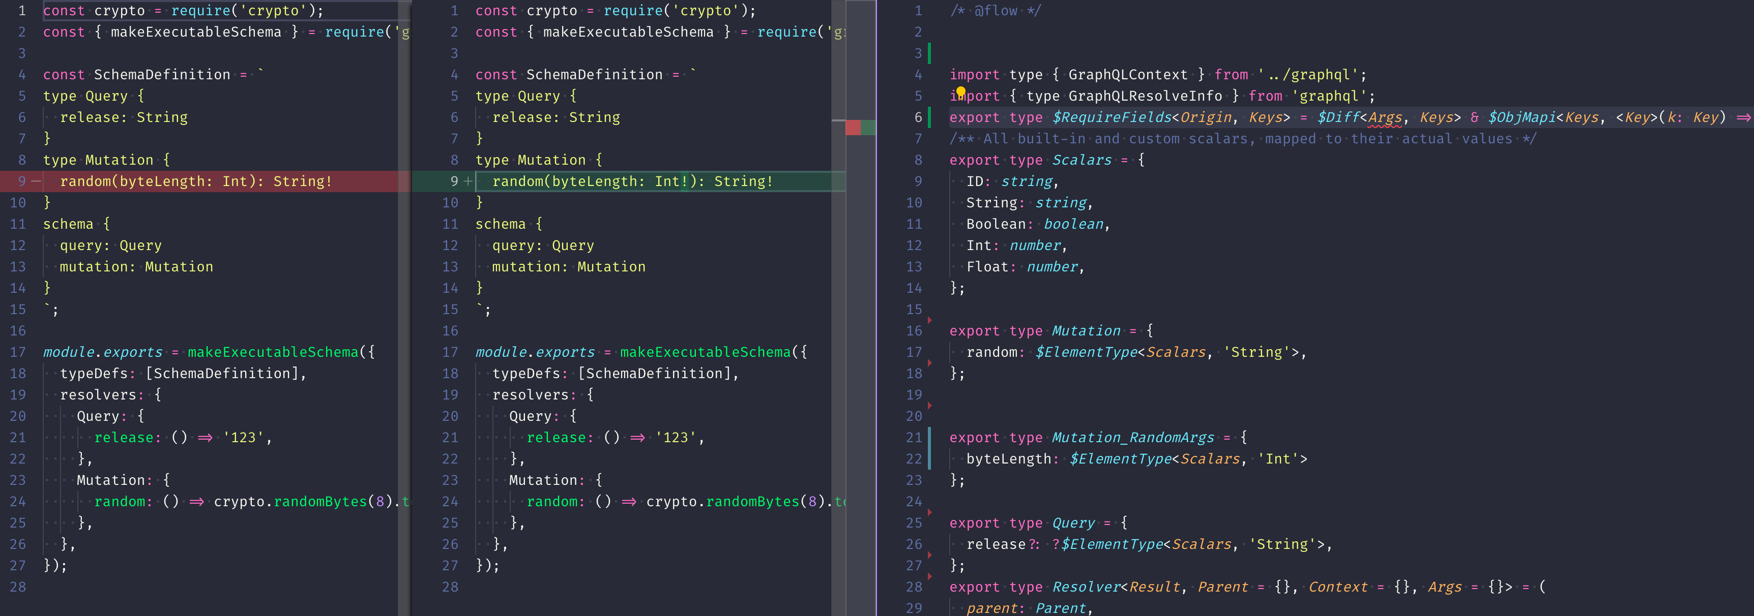Viewport: 1754px width, 616px height.
Task: Click the added random(byteLength: Int!) line
Action: [632, 181]
